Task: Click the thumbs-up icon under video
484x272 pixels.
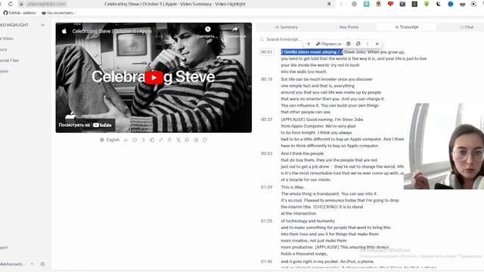Action: tap(187, 140)
